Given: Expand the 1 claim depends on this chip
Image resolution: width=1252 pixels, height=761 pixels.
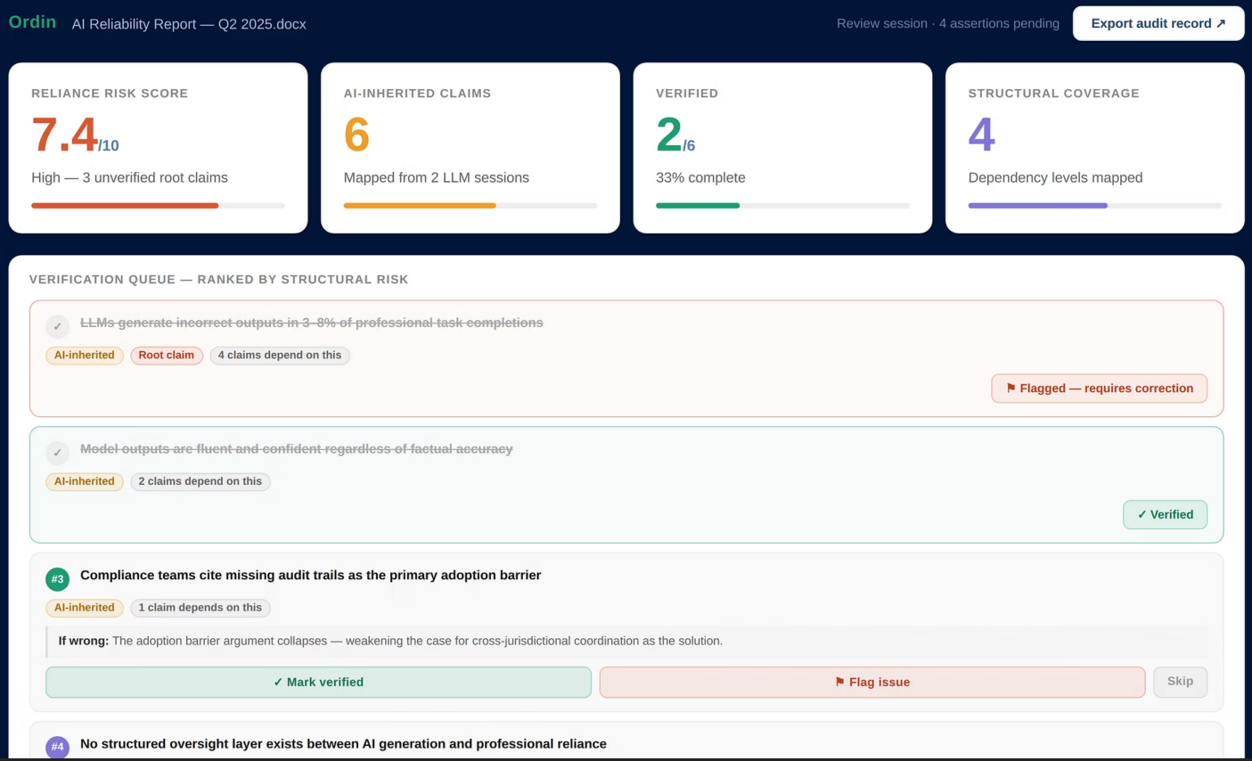Looking at the screenshot, I should pos(200,608).
